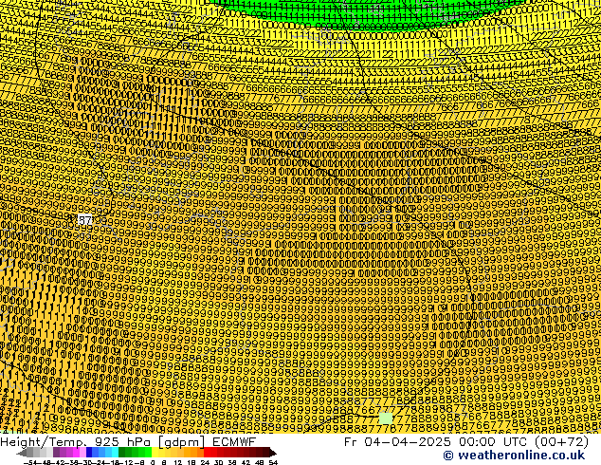Click the legend scale value -54
Screen dimensions: 601x465
pos(31,463)
